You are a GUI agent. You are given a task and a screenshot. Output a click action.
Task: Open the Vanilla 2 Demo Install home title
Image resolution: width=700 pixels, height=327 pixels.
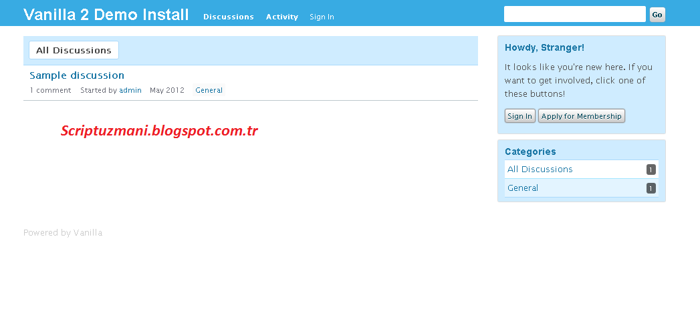tap(106, 14)
